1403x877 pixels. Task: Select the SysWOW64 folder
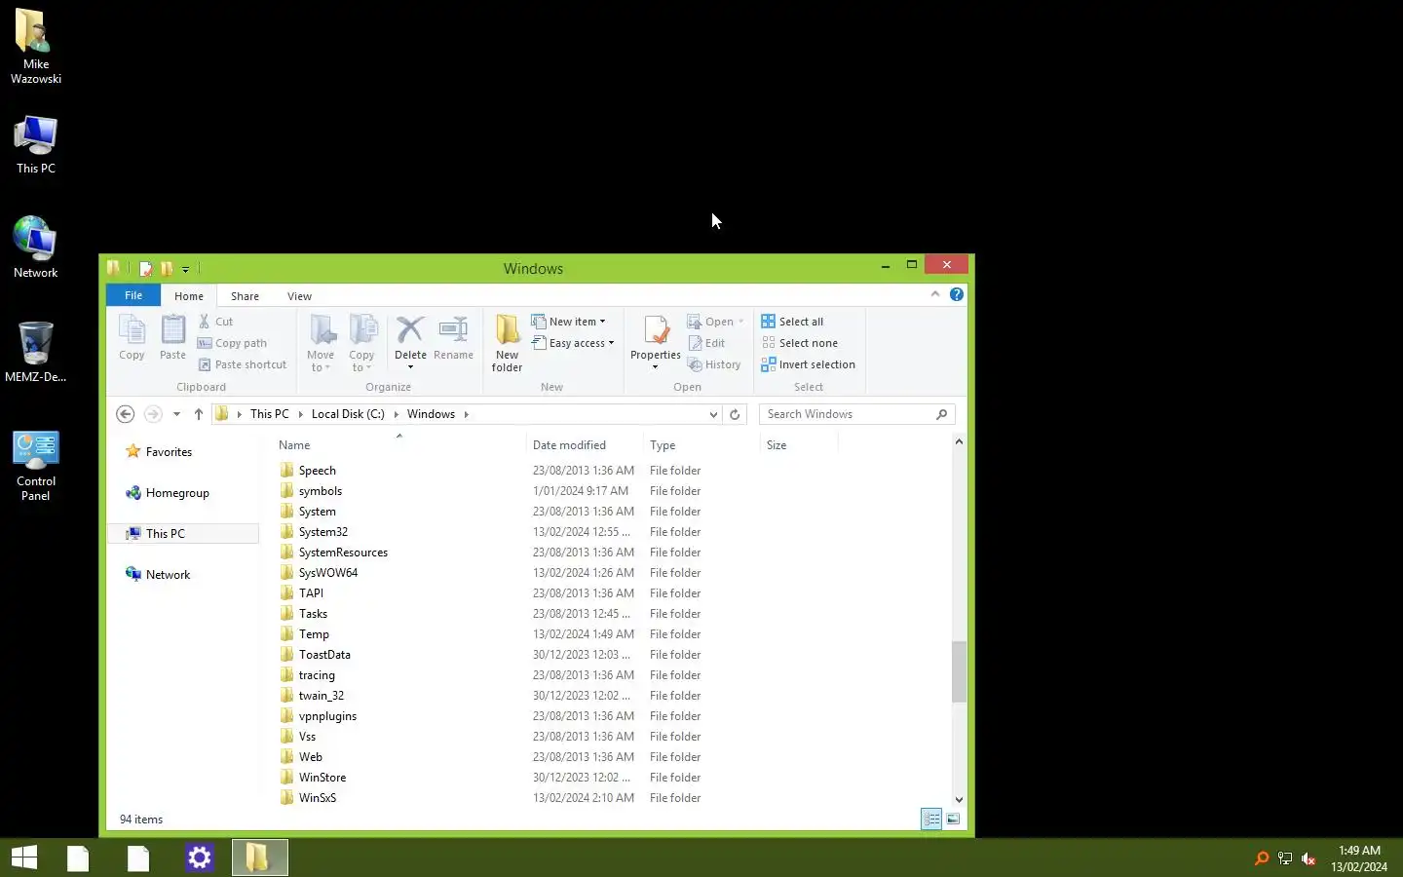pyautogui.click(x=328, y=573)
